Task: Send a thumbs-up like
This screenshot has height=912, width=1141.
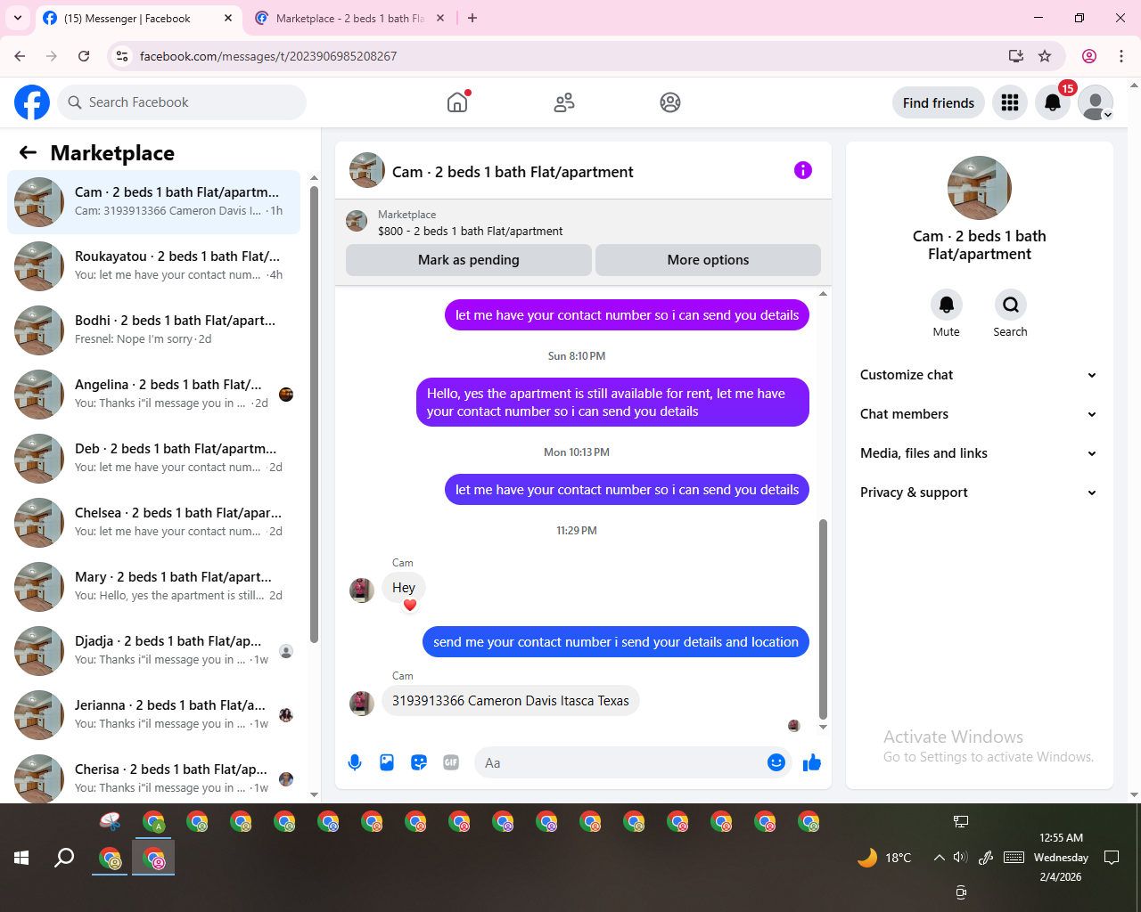Action: (x=811, y=762)
